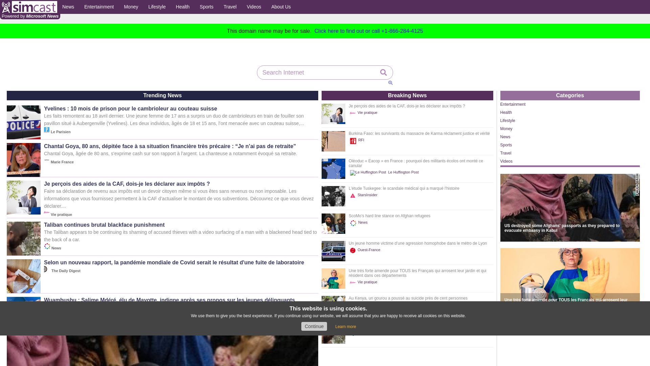
Task: Click Le Parisien source icon
Action: [47, 130]
